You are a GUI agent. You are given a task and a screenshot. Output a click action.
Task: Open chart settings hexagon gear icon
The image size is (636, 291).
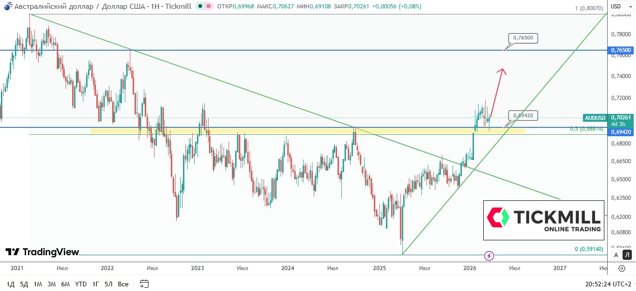pos(622,268)
